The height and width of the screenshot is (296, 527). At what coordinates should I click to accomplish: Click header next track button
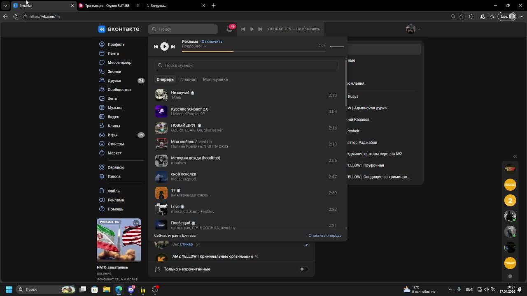260,29
